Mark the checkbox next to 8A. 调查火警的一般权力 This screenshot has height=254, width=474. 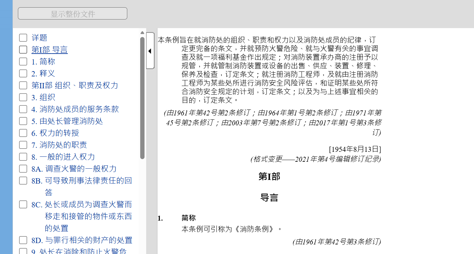23,169
